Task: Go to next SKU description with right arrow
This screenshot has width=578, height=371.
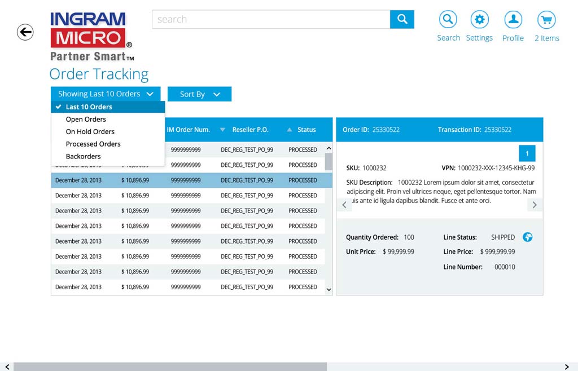Action: pos(534,205)
